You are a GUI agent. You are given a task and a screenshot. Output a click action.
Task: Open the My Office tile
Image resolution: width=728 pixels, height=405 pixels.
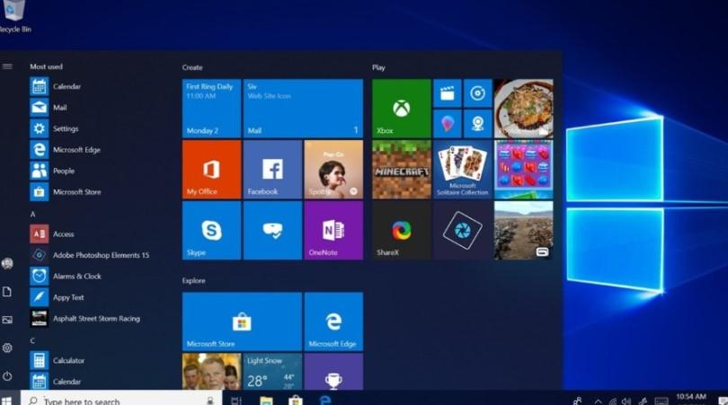(x=211, y=170)
